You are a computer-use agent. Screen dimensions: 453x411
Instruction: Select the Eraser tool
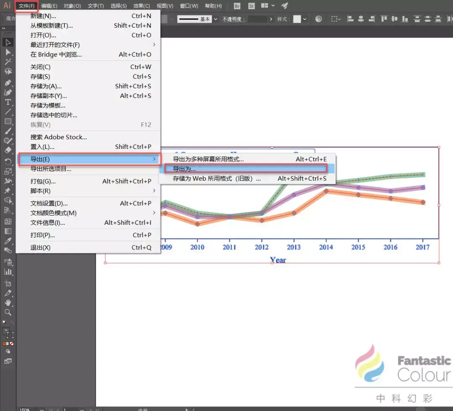pos(8,150)
